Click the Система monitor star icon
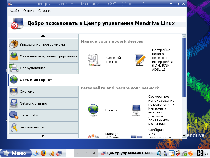This screenshot has width=210, height=158. pos(14,91)
